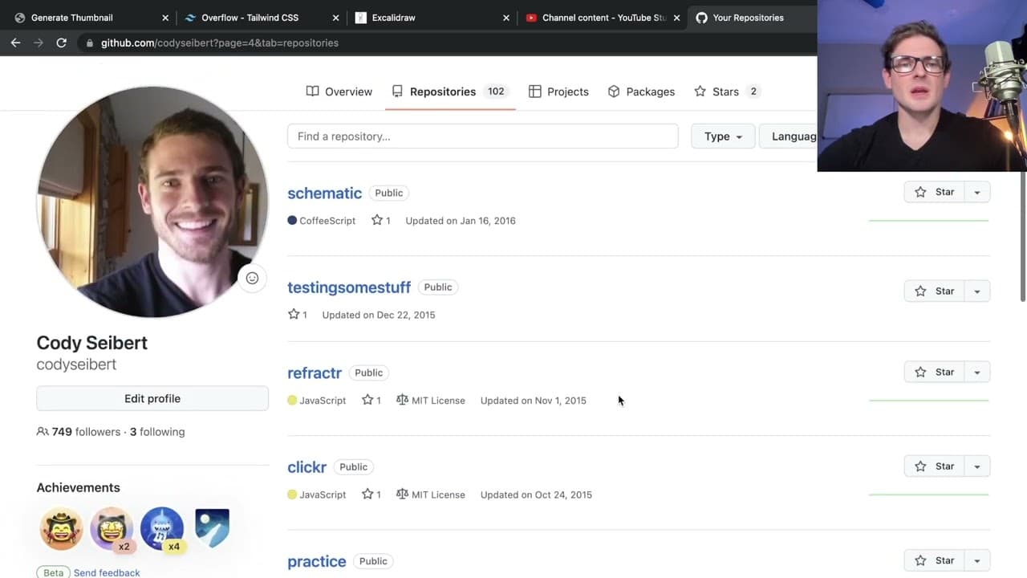View stargazers count of schematic
The width and height of the screenshot is (1027, 578).
tap(380, 220)
